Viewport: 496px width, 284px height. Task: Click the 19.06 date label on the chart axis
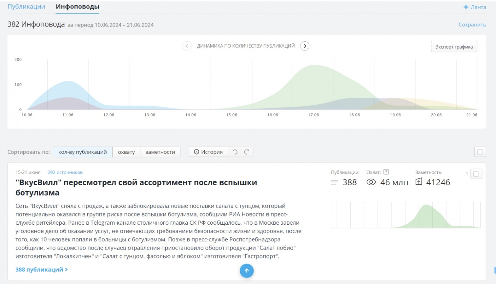click(x=395, y=115)
